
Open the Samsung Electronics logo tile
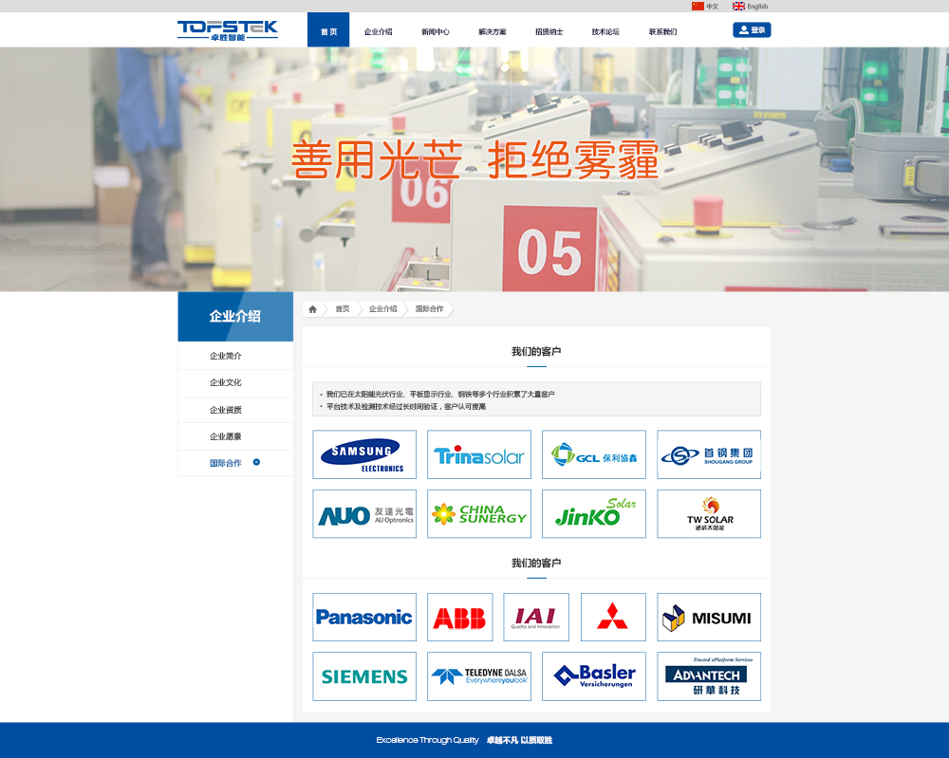364,454
